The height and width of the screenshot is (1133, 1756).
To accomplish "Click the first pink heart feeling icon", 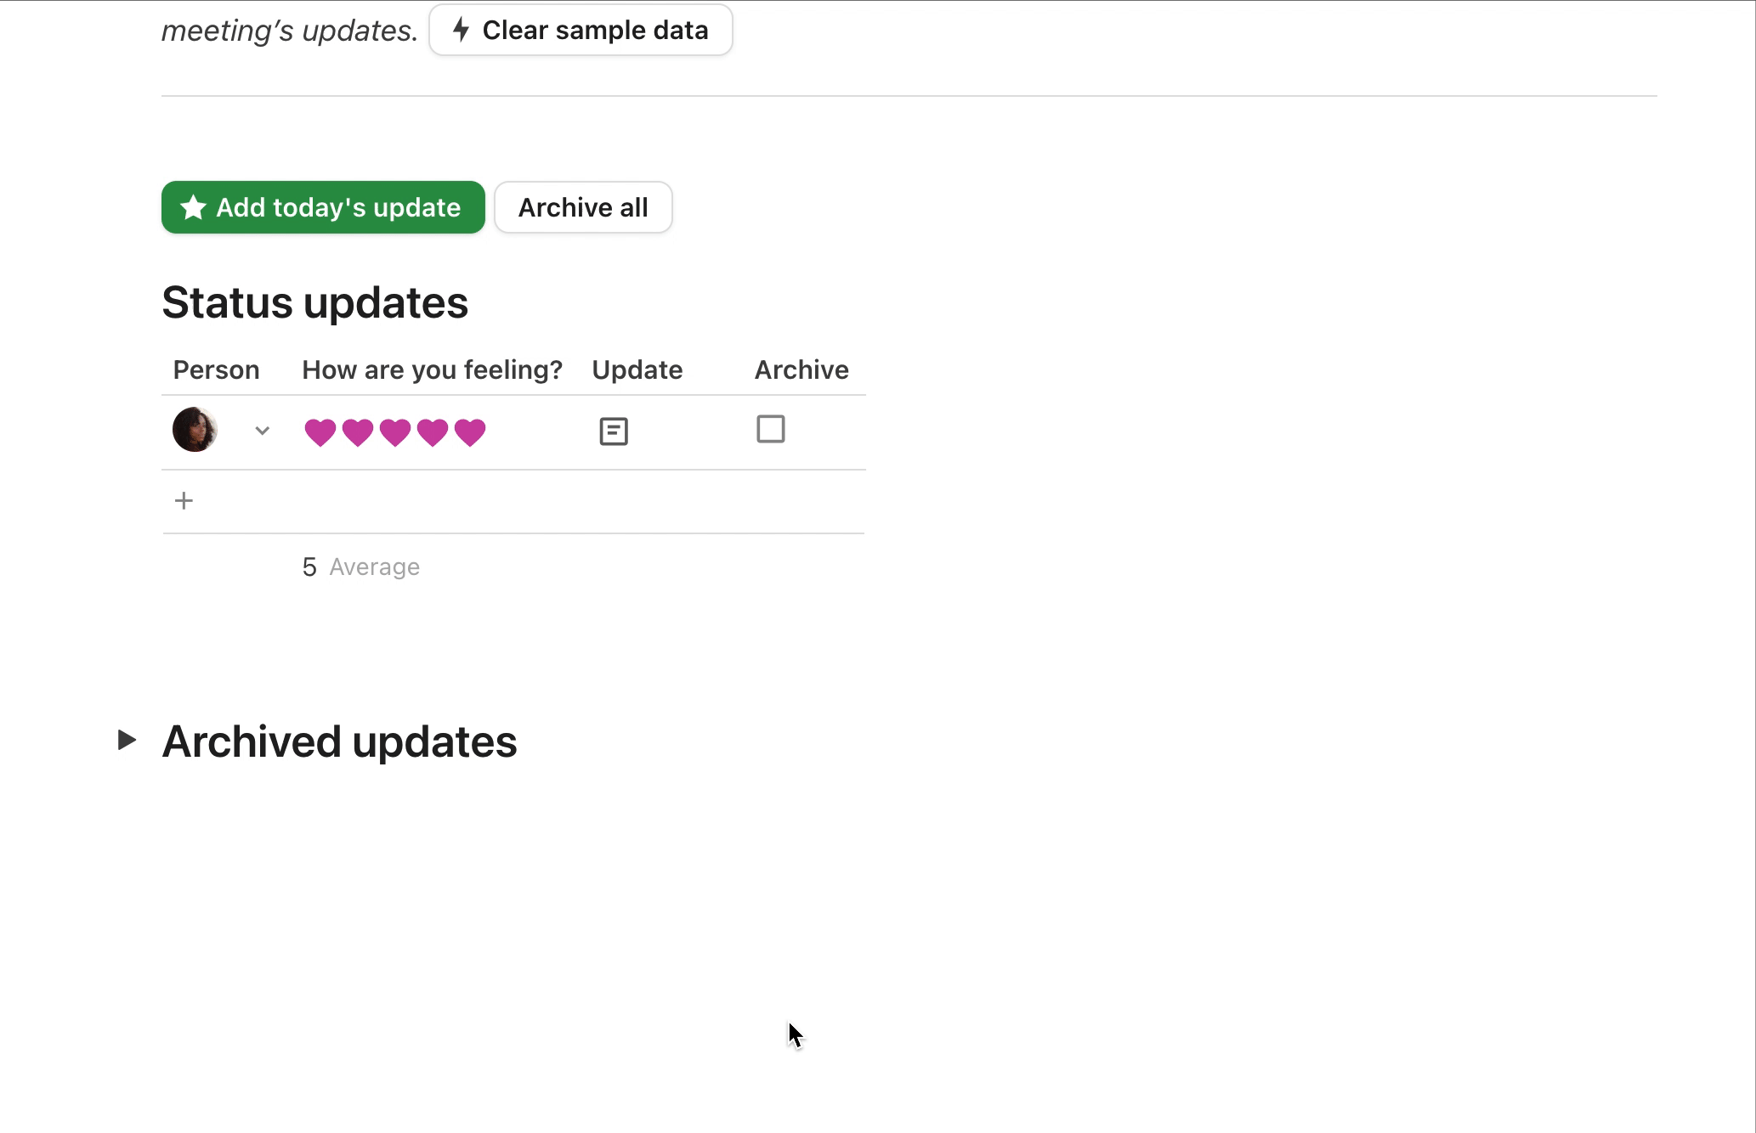I will coord(319,431).
